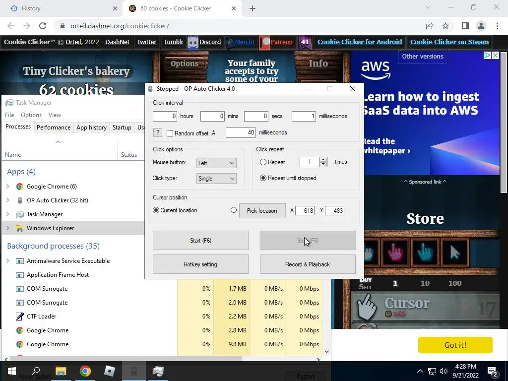This screenshot has width=508, height=381.
Task: Switch to Performance tab
Action: point(54,127)
